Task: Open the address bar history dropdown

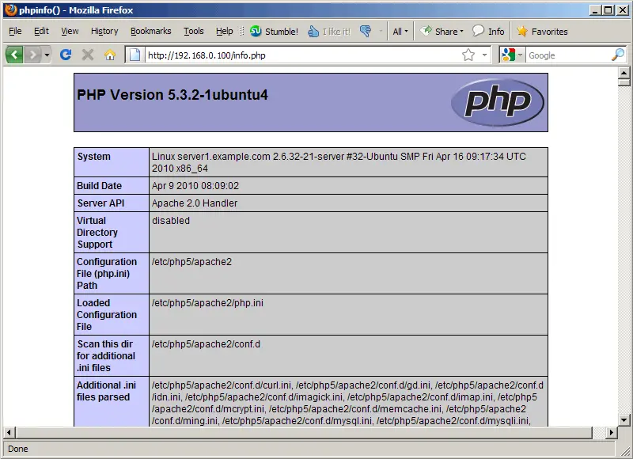Action: pos(484,55)
